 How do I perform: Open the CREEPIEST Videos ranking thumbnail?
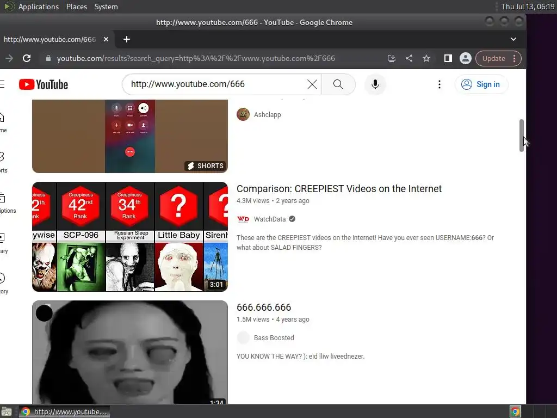coord(129,237)
